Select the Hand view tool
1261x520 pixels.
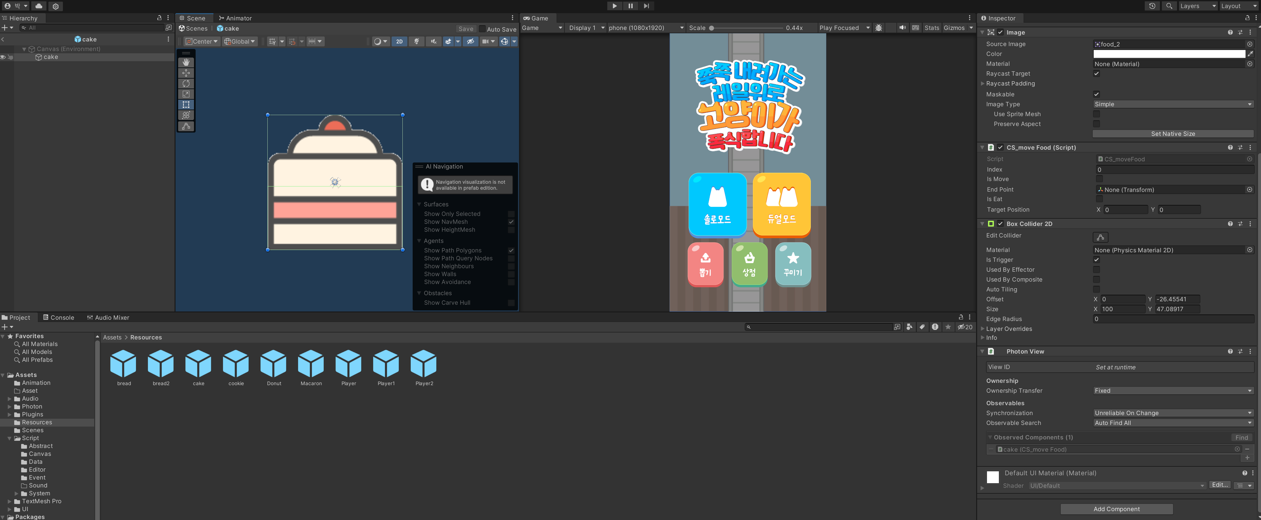[186, 62]
